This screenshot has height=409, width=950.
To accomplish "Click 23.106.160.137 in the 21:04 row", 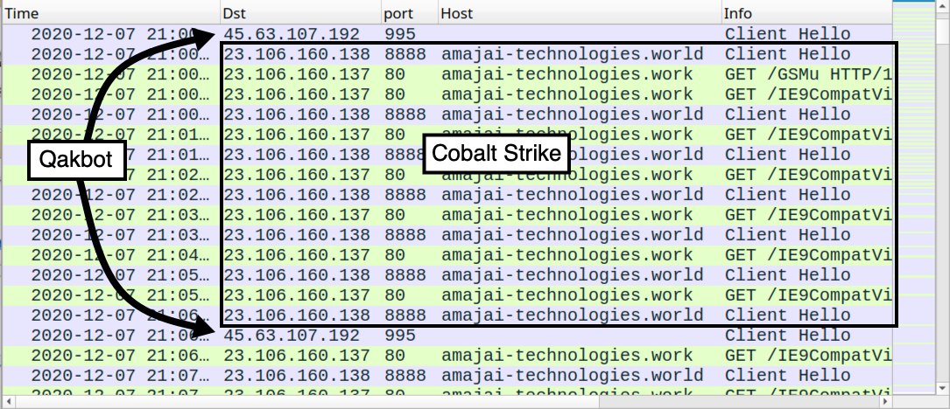I will (x=296, y=255).
